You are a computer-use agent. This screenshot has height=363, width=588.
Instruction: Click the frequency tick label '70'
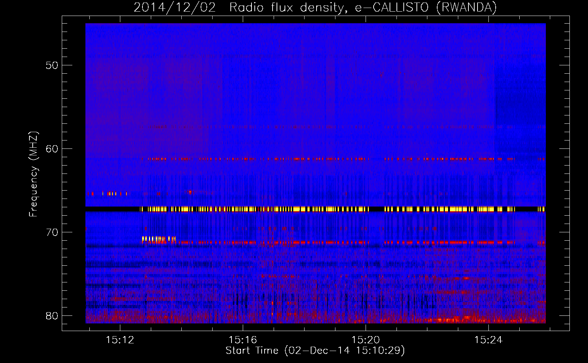[52, 232]
